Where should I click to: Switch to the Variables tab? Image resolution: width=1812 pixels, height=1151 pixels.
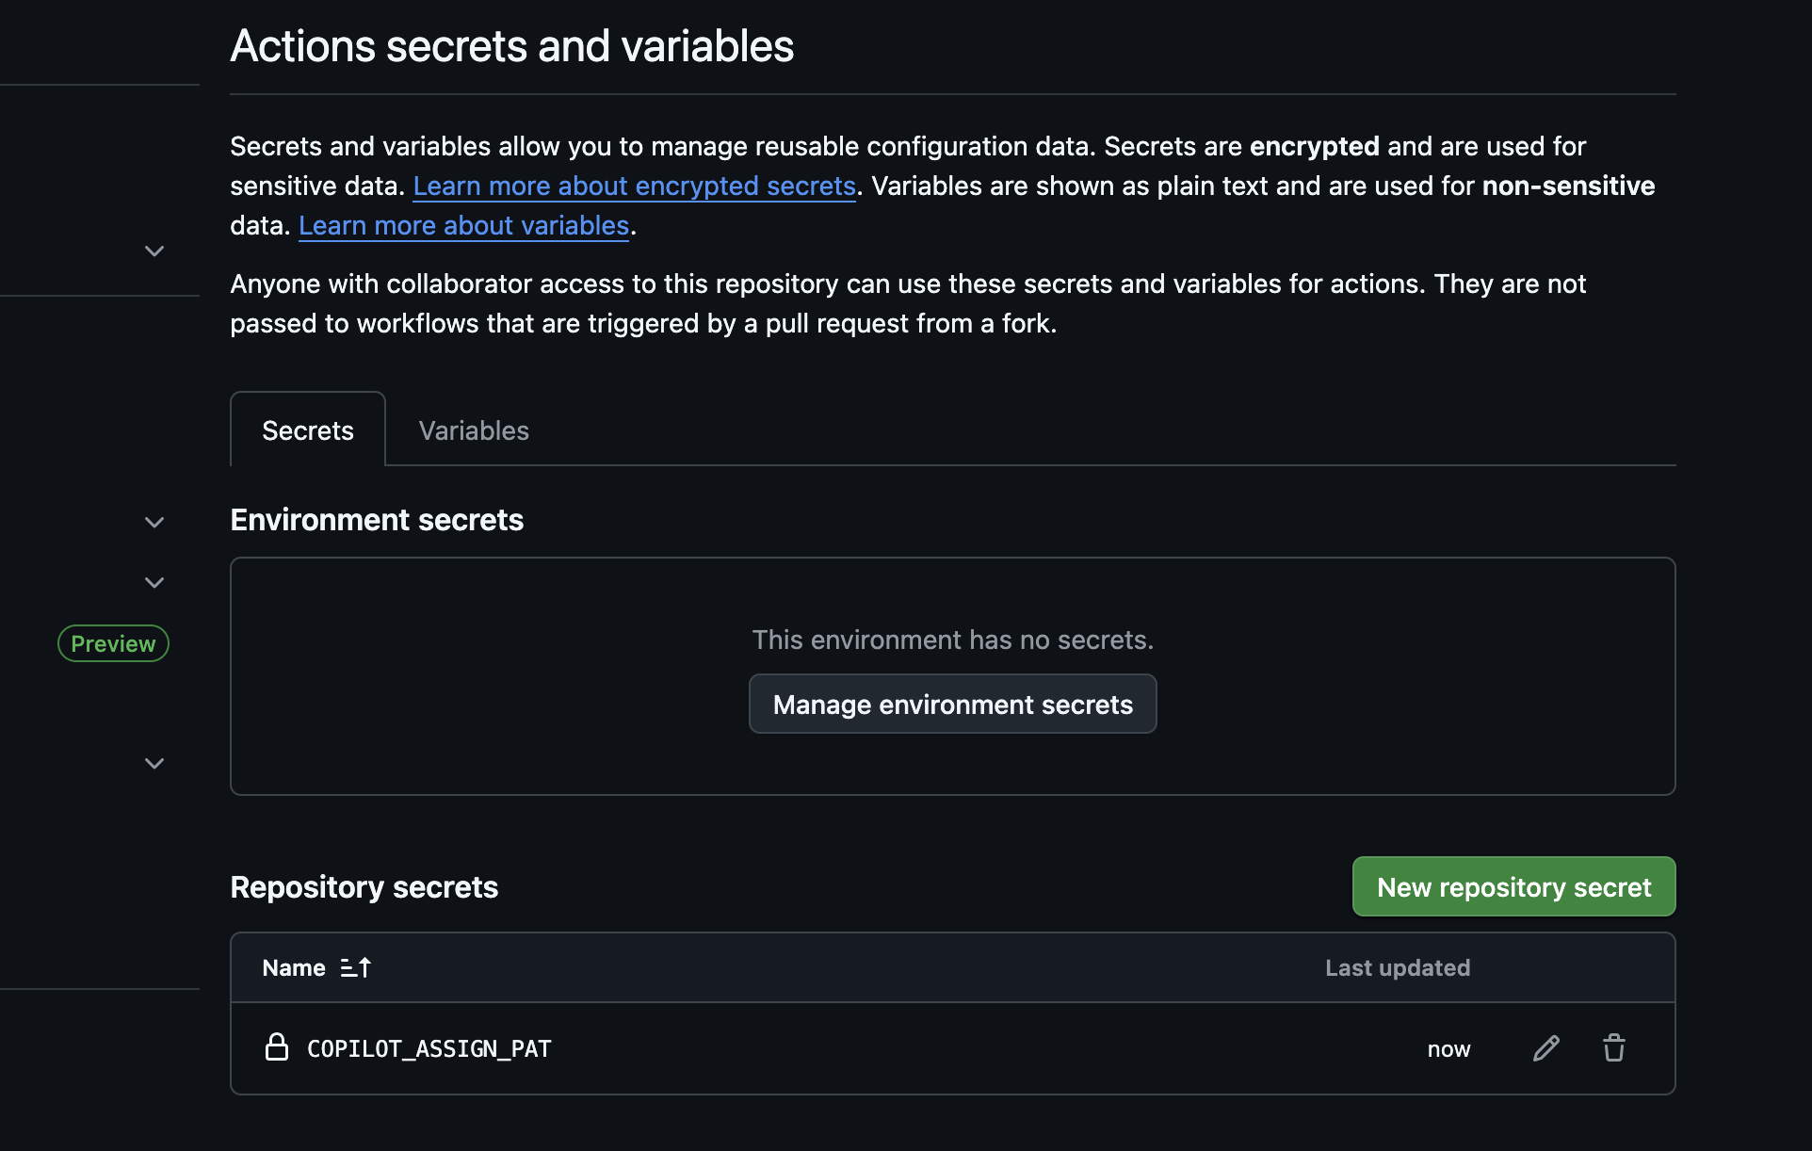point(473,430)
